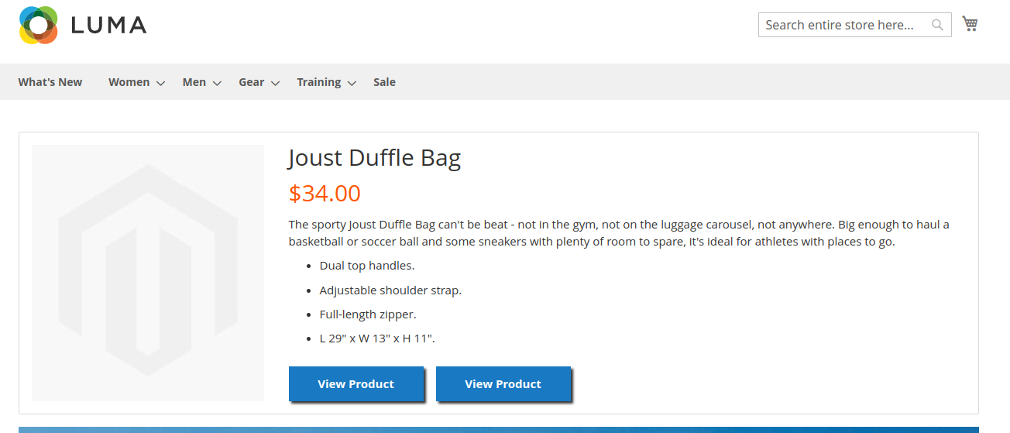Open the shopping cart
The width and height of the screenshot is (1010, 433).
pos(970,24)
